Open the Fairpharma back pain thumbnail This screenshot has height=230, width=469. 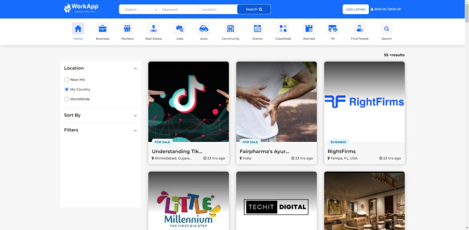(x=277, y=102)
